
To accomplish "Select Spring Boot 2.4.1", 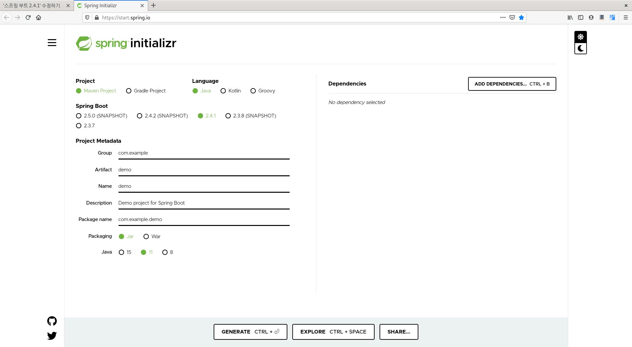I will click(x=207, y=116).
